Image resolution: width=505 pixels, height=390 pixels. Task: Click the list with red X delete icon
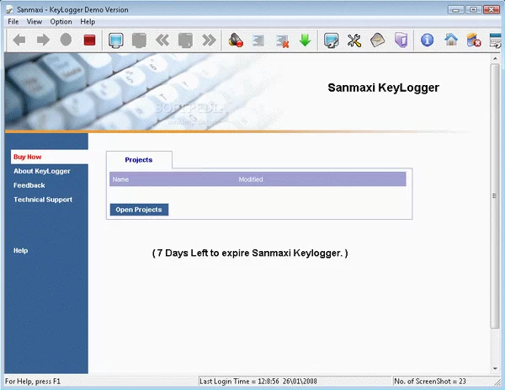(282, 41)
